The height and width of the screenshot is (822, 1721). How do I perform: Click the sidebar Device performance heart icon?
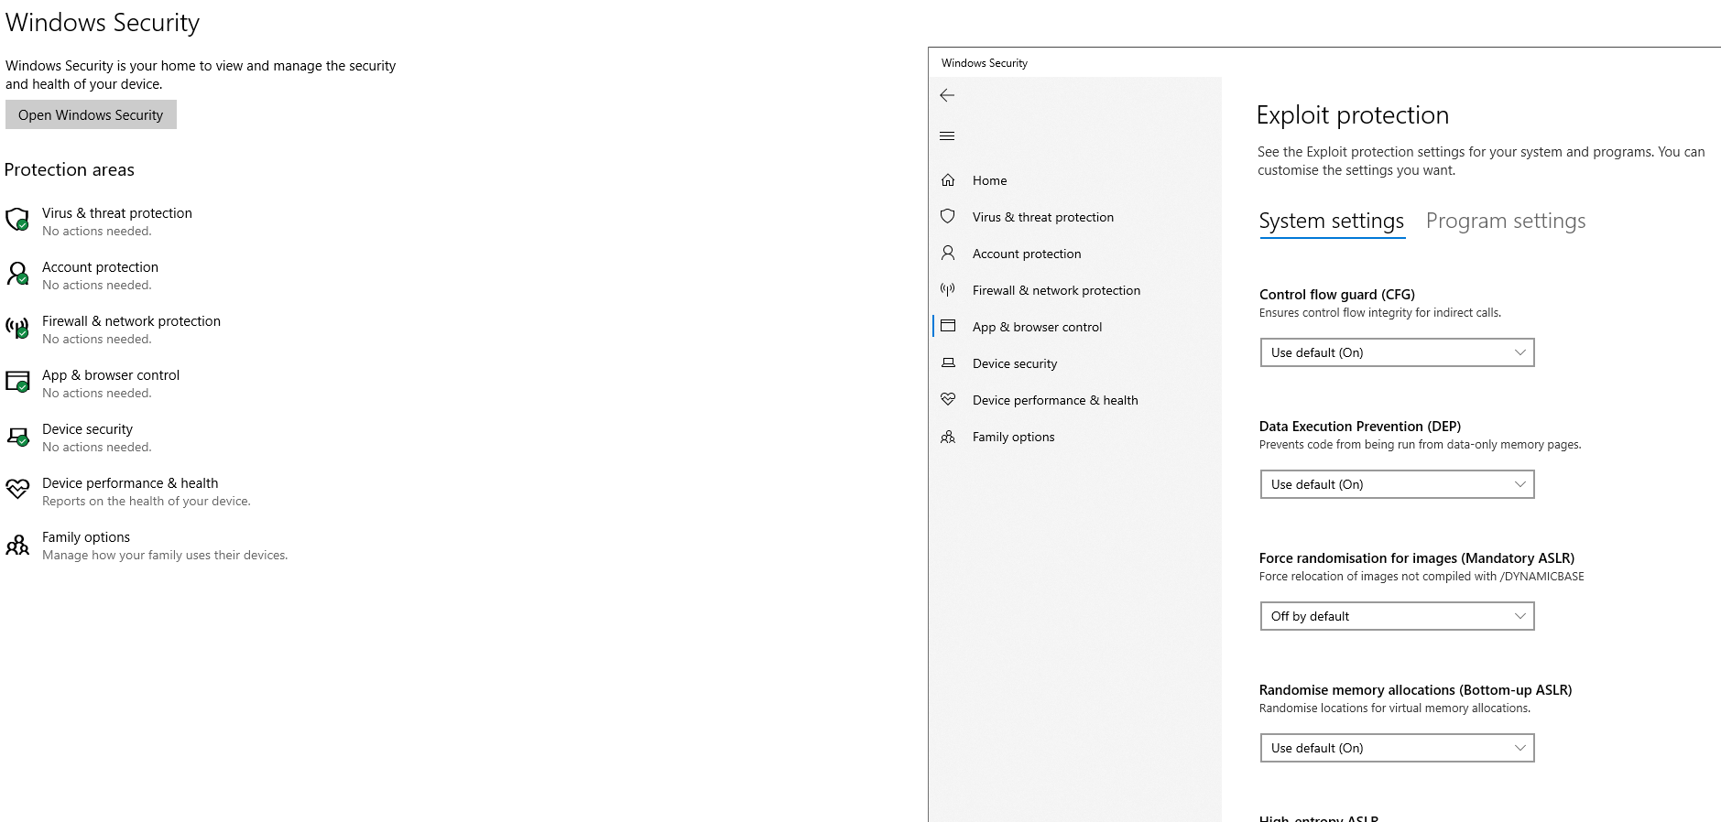pyautogui.click(x=948, y=400)
